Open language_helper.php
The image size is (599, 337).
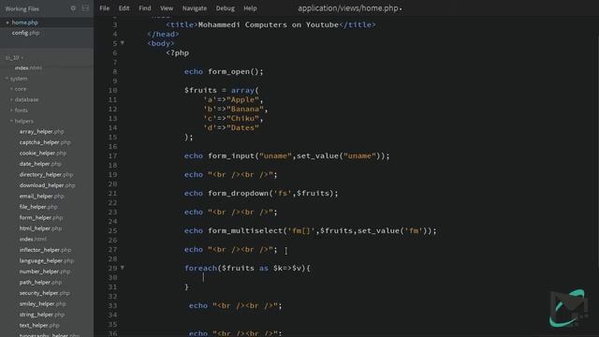click(47, 260)
